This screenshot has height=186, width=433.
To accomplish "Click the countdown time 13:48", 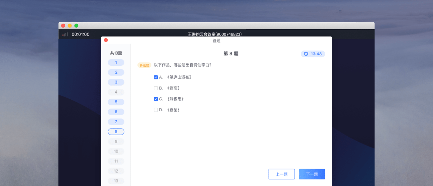I will coord(316,54).
